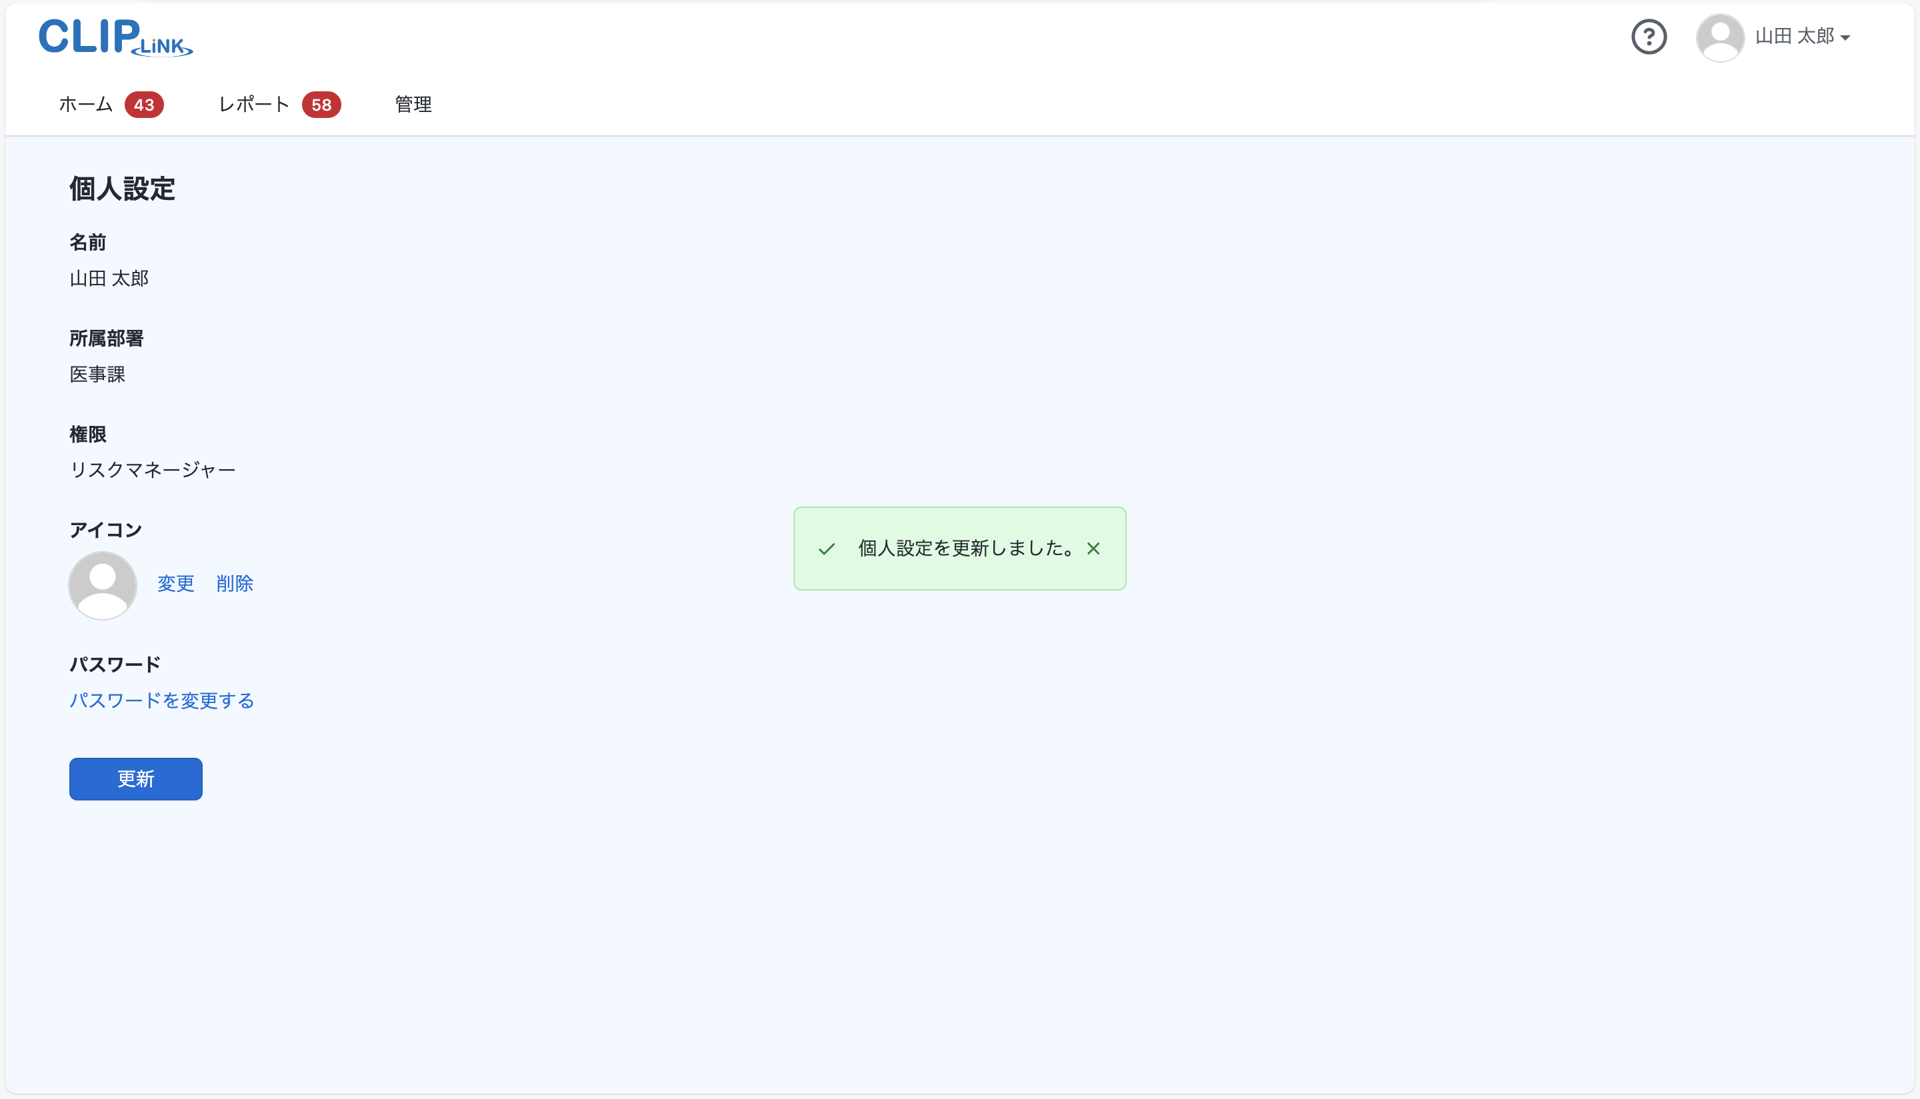
Task: Click the CLIP LiNK logo
Action: [115, 37]
